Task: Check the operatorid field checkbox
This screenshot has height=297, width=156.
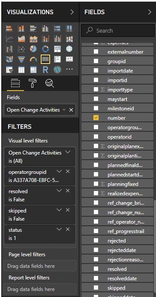Action: pos(96,137)
